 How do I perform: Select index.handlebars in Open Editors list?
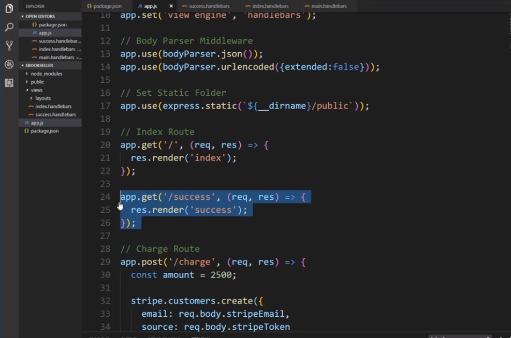click(50, 49)
